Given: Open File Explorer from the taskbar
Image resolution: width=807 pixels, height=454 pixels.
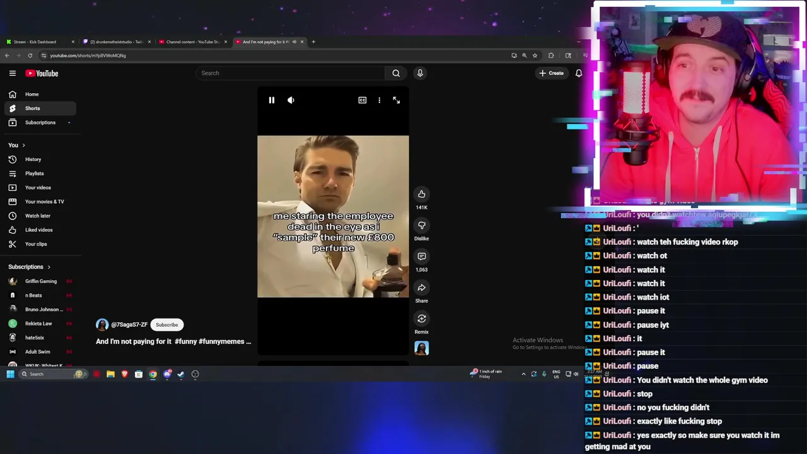Looking at the screenshot, I should click(110, 374).
